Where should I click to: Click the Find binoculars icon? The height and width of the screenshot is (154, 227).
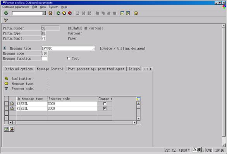pos(84,13)
